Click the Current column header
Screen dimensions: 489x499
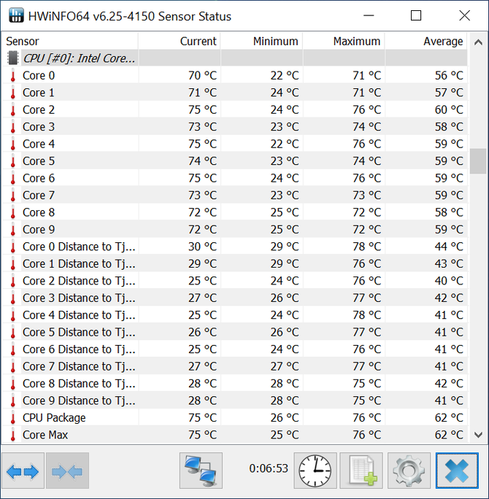click(x=180, y=41)
